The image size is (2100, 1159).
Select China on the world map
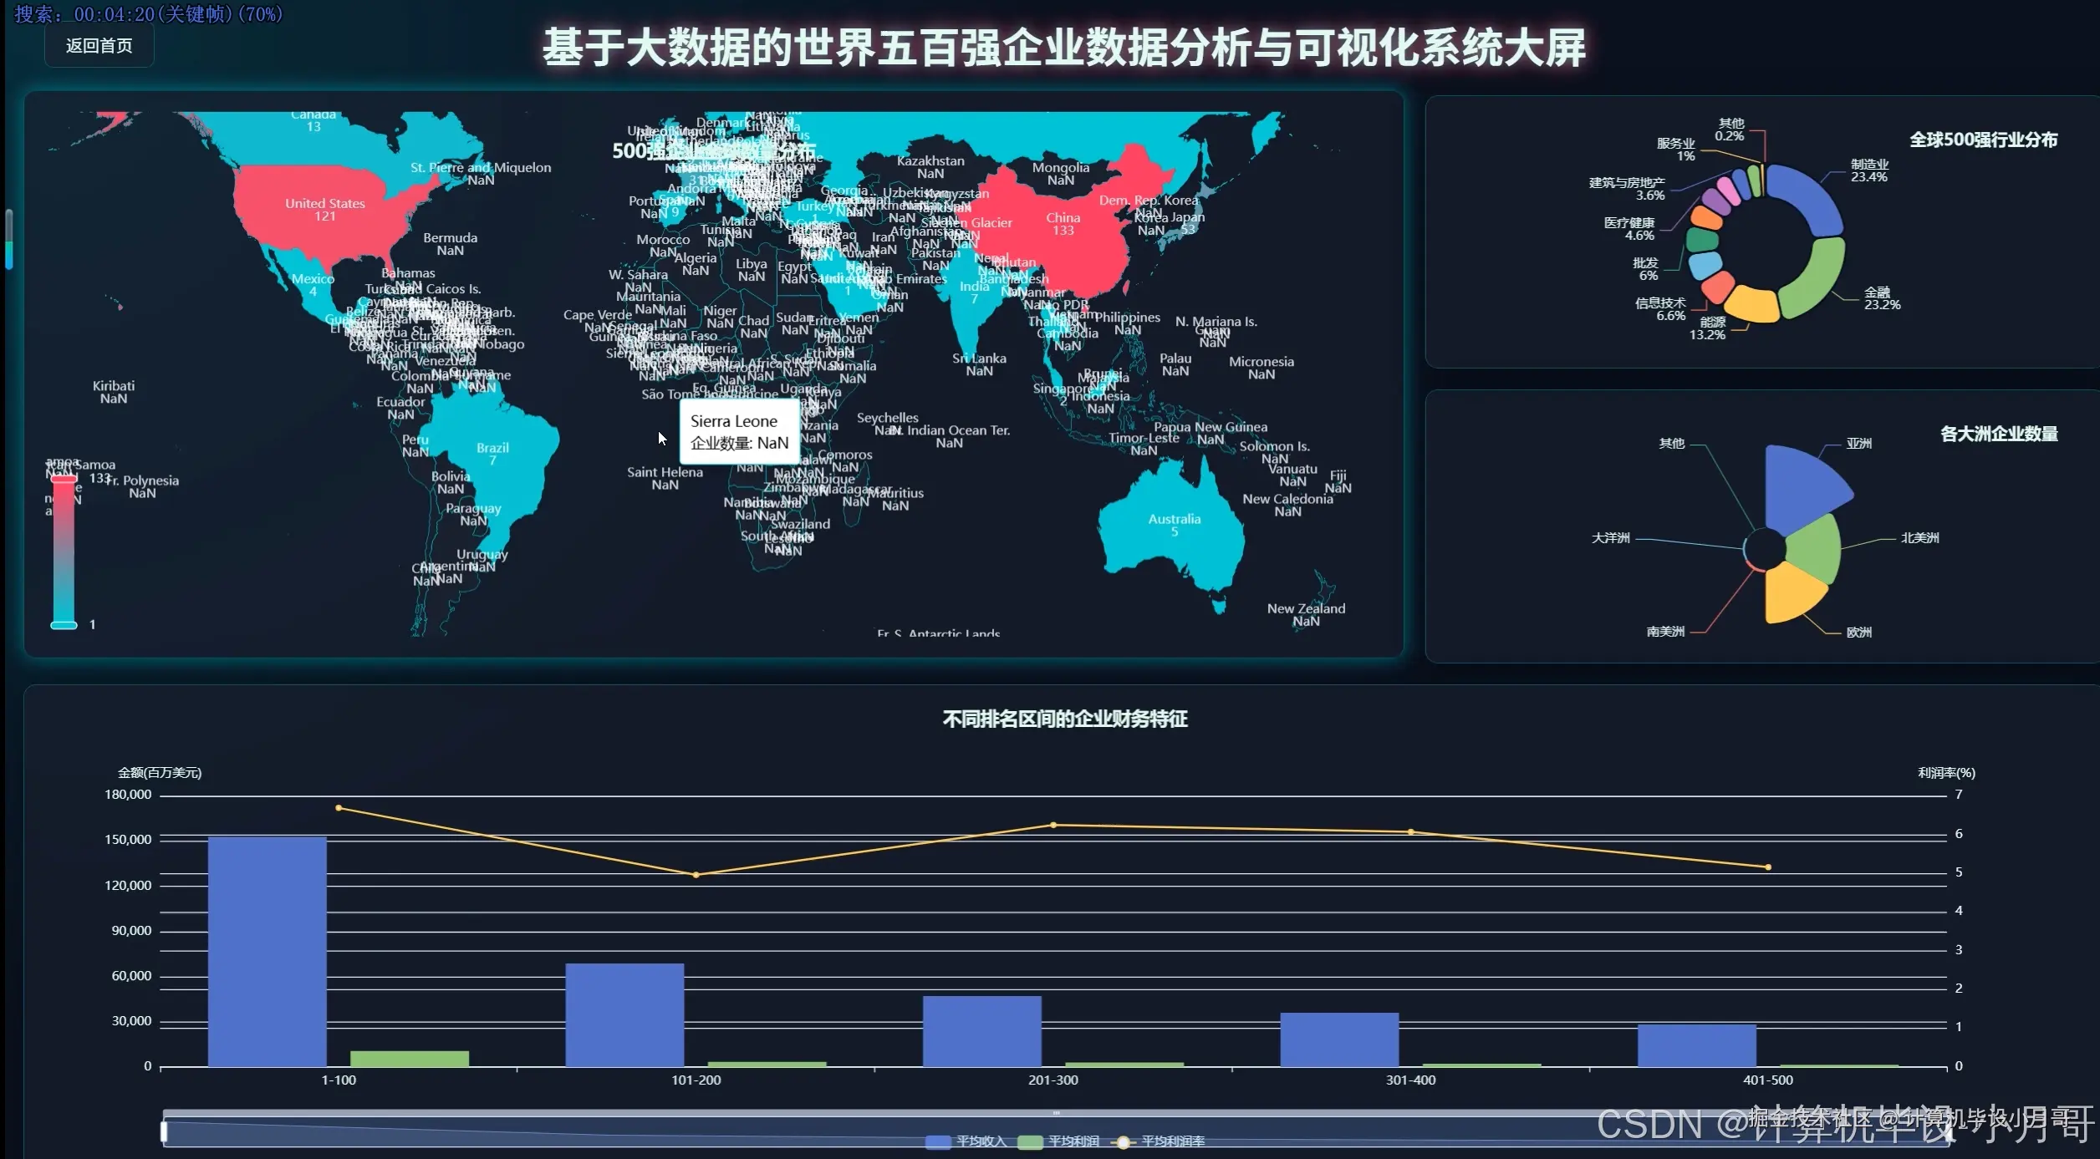[x=1078, y=251]
